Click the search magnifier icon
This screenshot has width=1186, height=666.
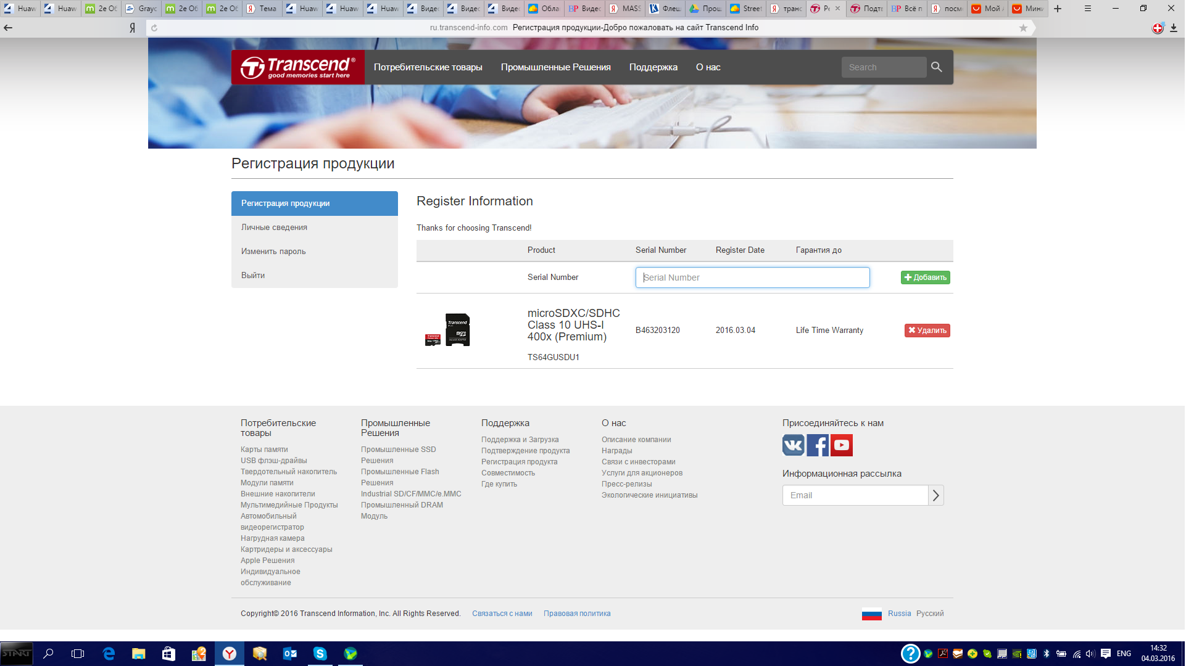point(937,67)
